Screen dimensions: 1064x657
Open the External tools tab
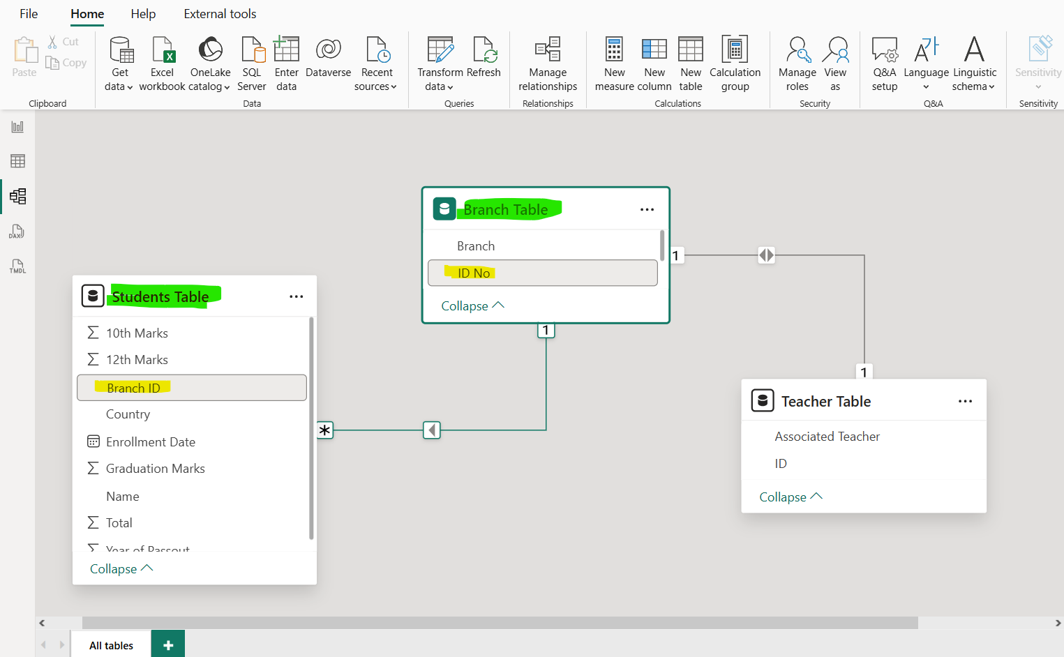coord(219,13)
